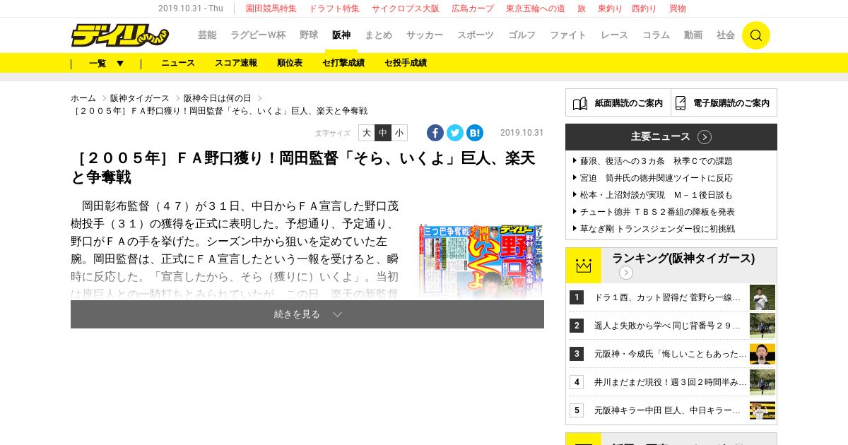Open search with the yellow magnifier icon
Viewport: 848px width, 445px height.
[756, 35]
